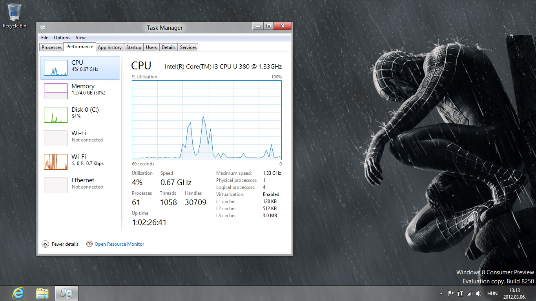
Task: Select the Memory resource in the sidebar
Action: point(80,91)
